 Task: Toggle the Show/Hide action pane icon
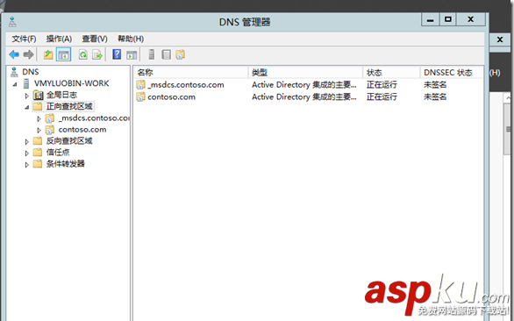[x=132, y=54]
